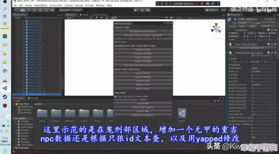The image size is (279, 154).
Task: Switch to the Asset Store tab
Action: tap(100, 15)
